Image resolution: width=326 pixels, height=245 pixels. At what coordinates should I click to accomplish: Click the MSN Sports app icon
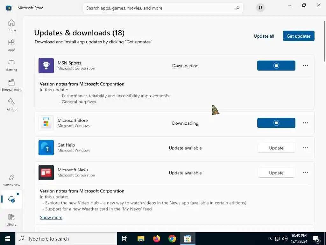(46, 66)
